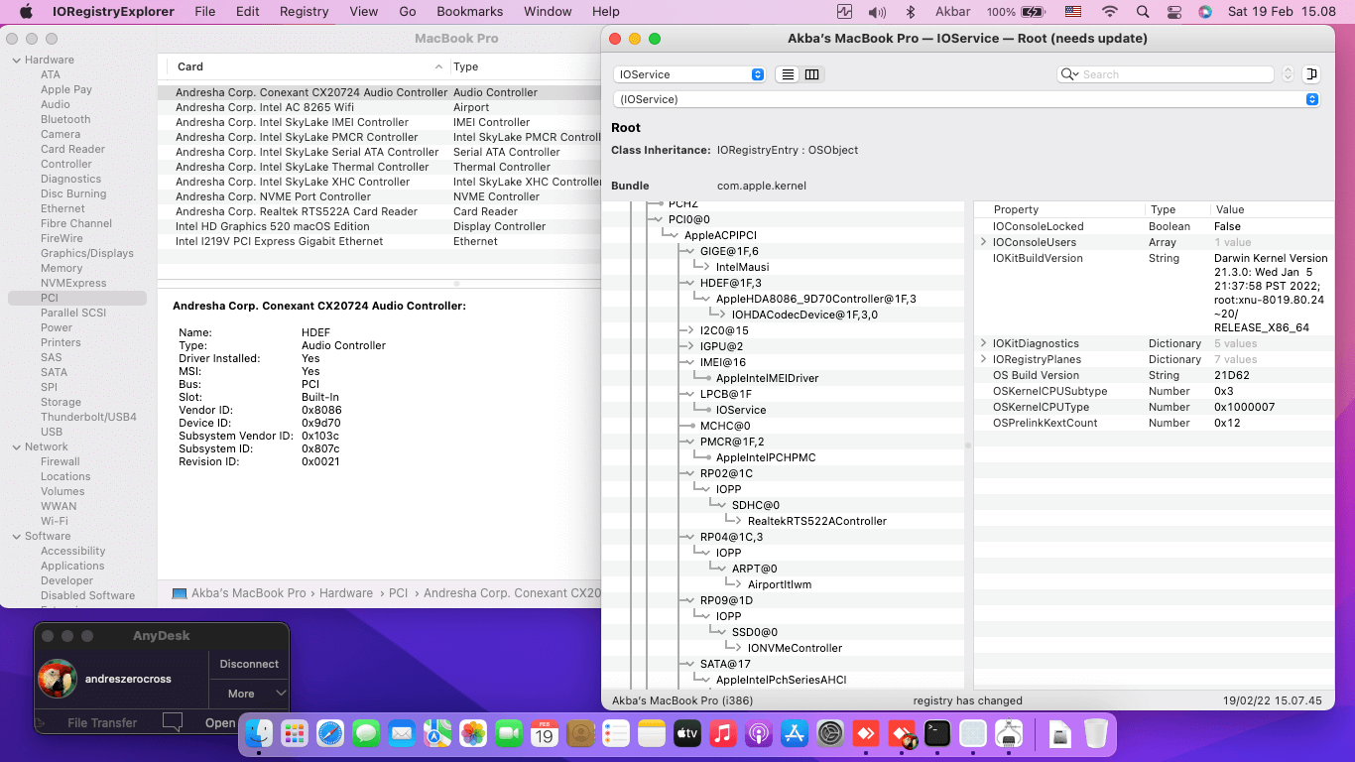Collapse the HDEF@1F,3 tree node

[x=689, y=283]
